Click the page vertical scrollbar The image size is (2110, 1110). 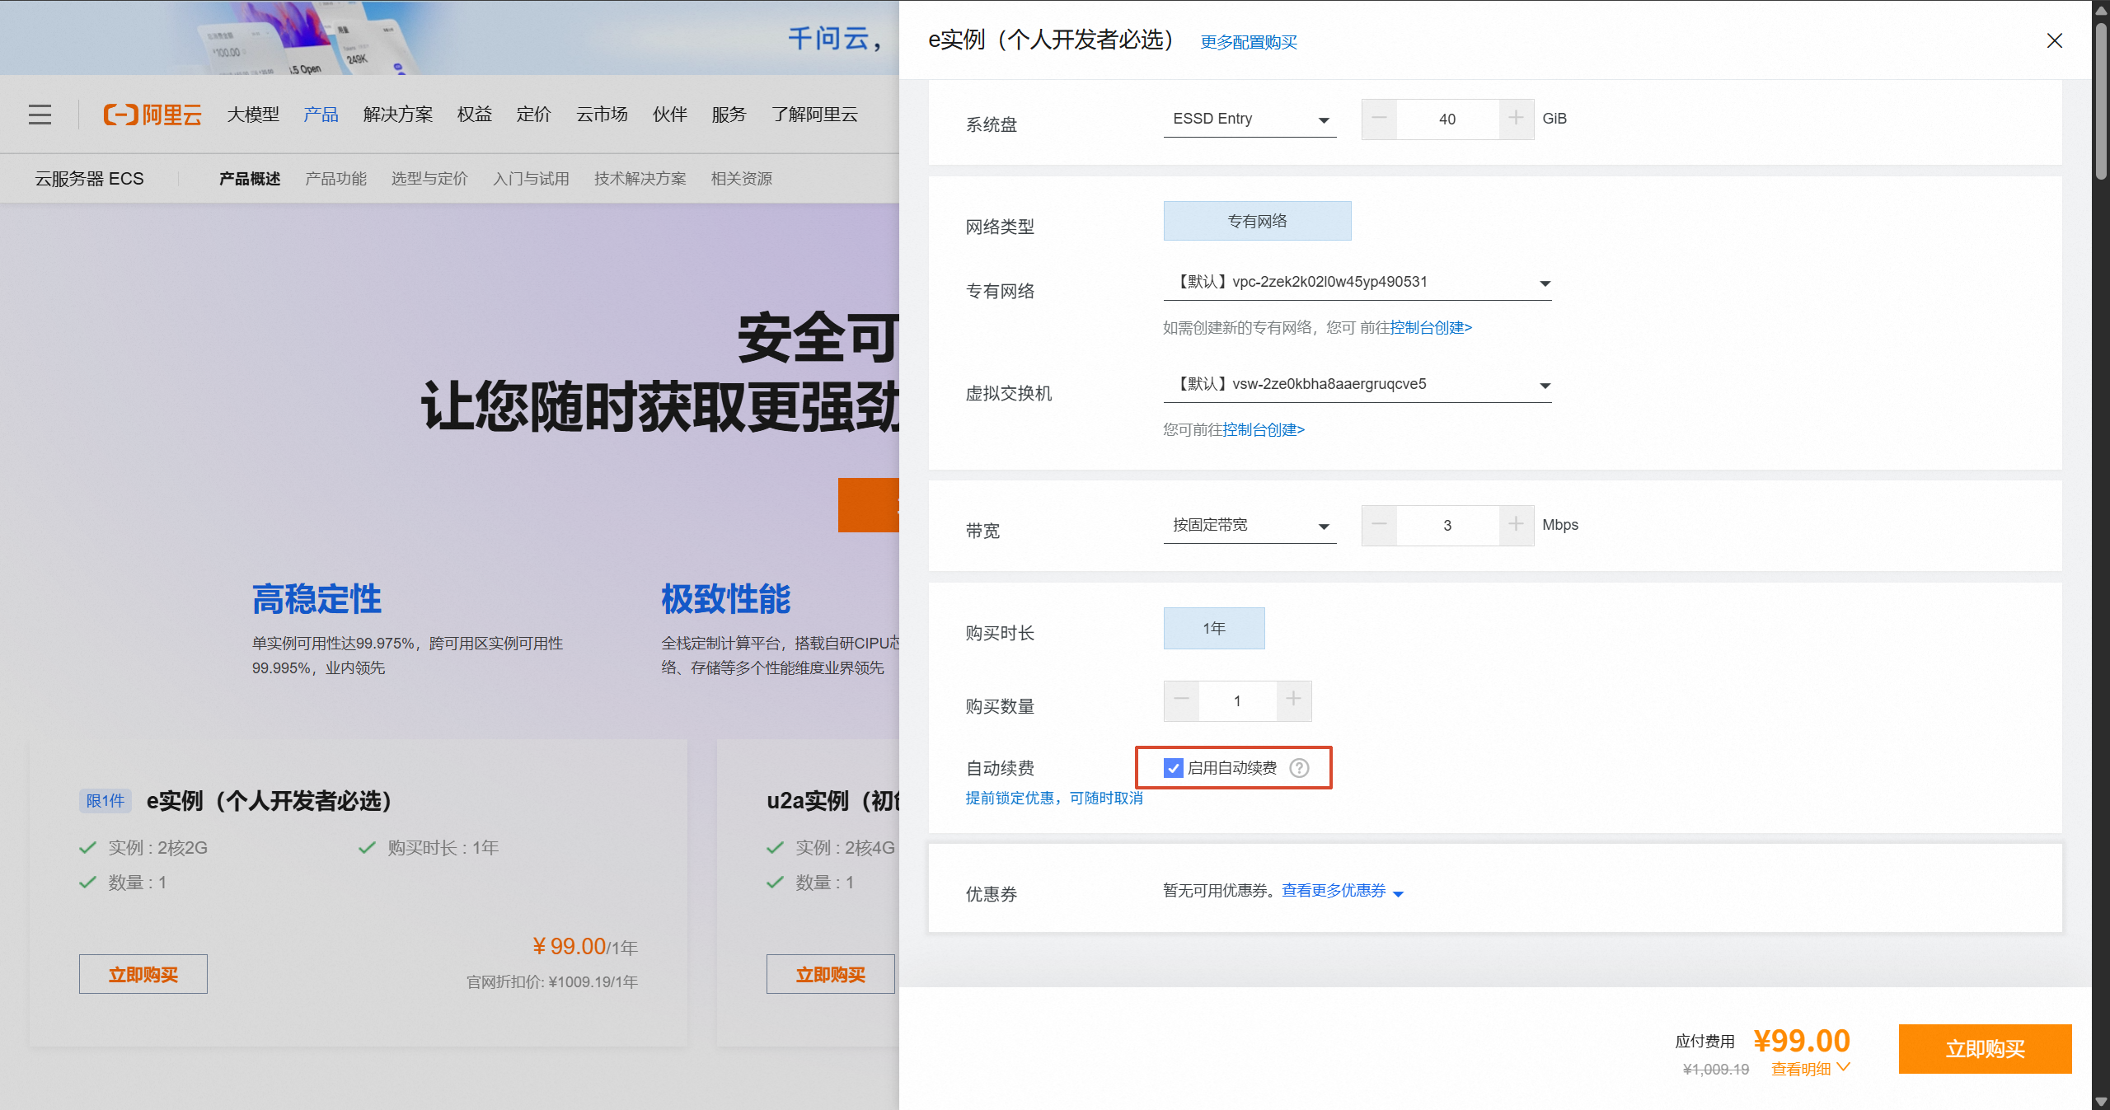[x=2101, y=101]
